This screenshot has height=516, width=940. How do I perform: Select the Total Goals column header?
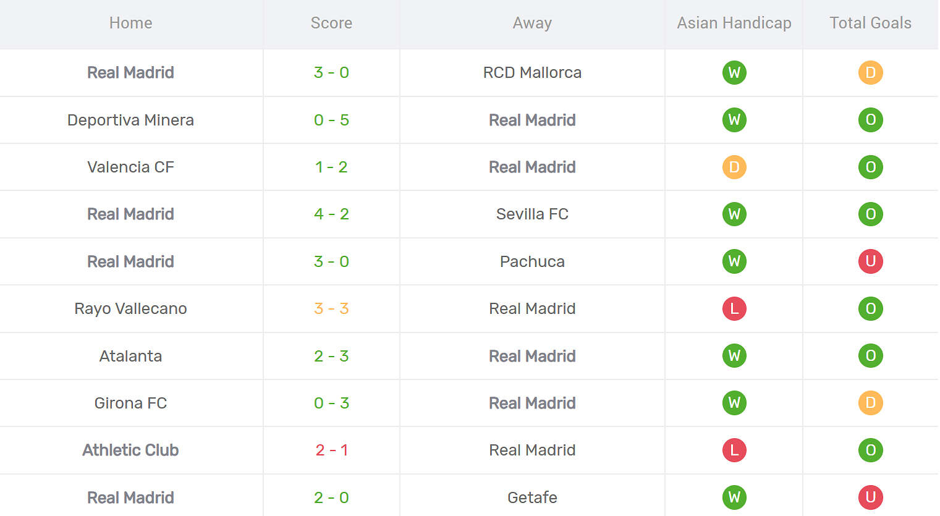[870, 23]
